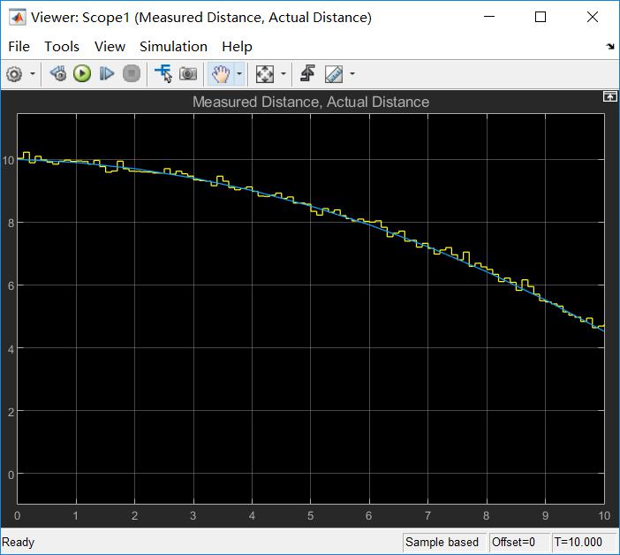Expand the configuration properties dropdown arrow
The image size is (620, 555).
click(33, 73)
